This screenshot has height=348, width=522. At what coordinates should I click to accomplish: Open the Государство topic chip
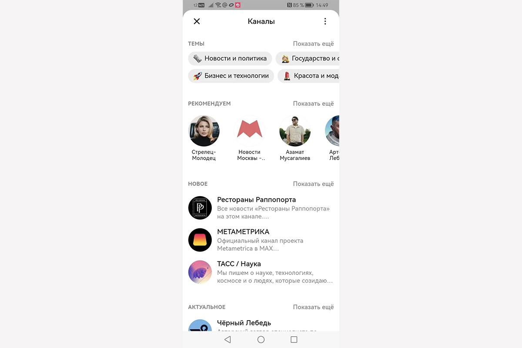click(308, 58)
